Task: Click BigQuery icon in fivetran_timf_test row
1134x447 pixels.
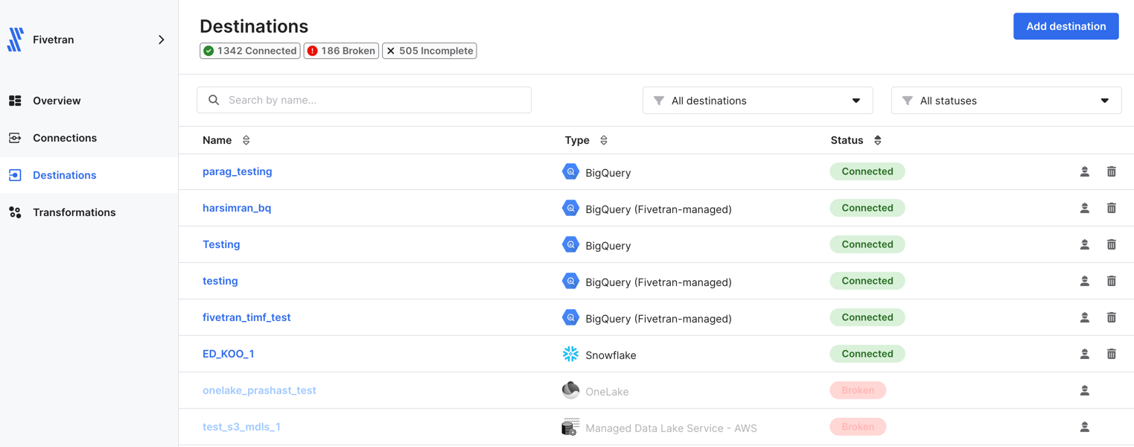Action: click(570, 317)
